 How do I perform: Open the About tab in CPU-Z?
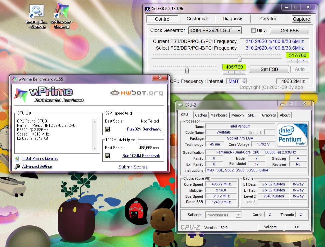285,115
